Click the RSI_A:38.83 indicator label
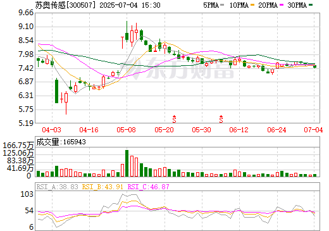This screenshot has height=231, width=329. [x=58, y=187]
